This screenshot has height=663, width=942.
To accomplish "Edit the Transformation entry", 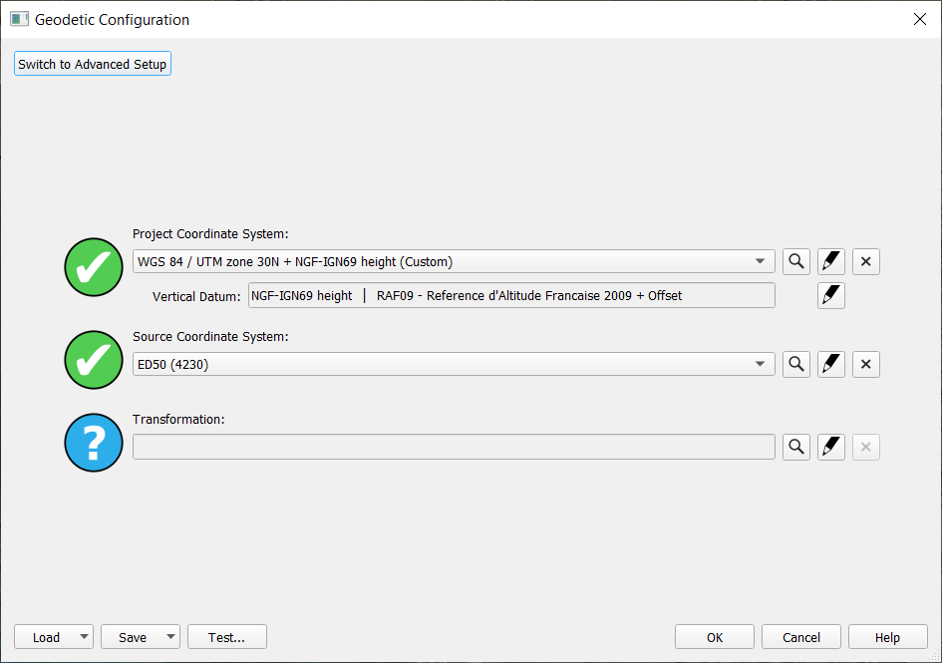I will (831, 448).
